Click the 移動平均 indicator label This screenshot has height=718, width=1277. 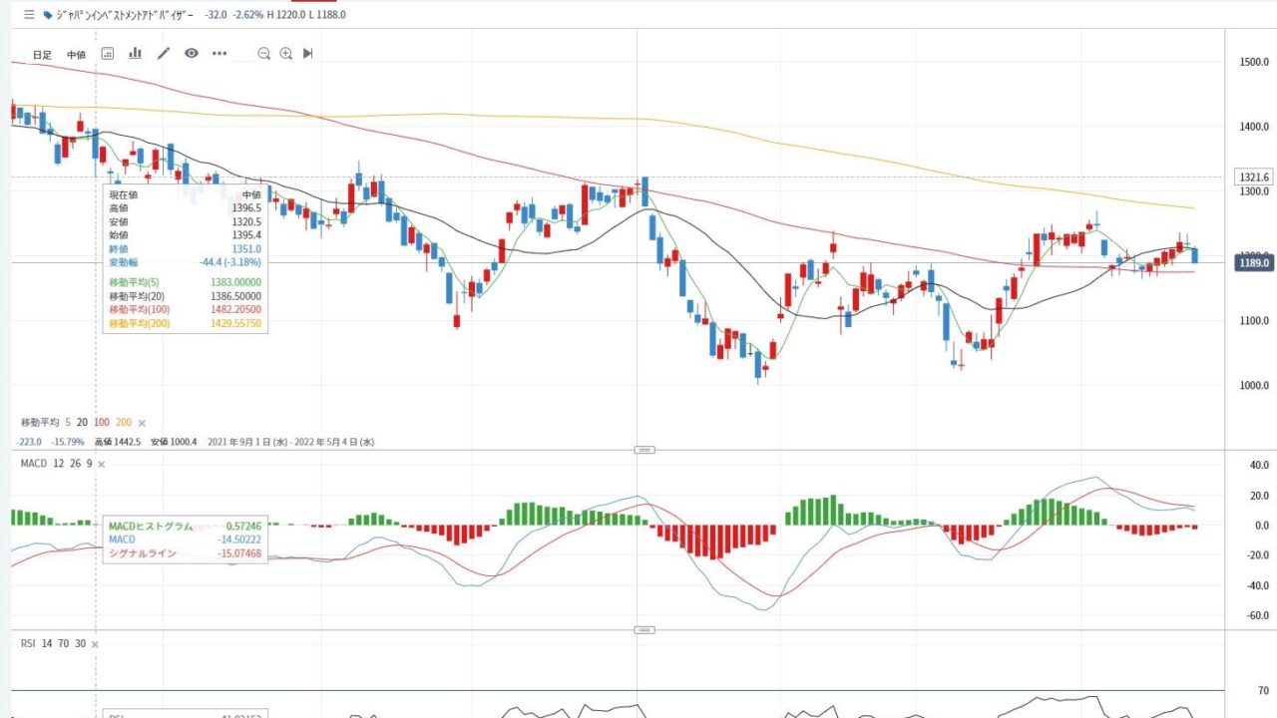tap(39, 423)
